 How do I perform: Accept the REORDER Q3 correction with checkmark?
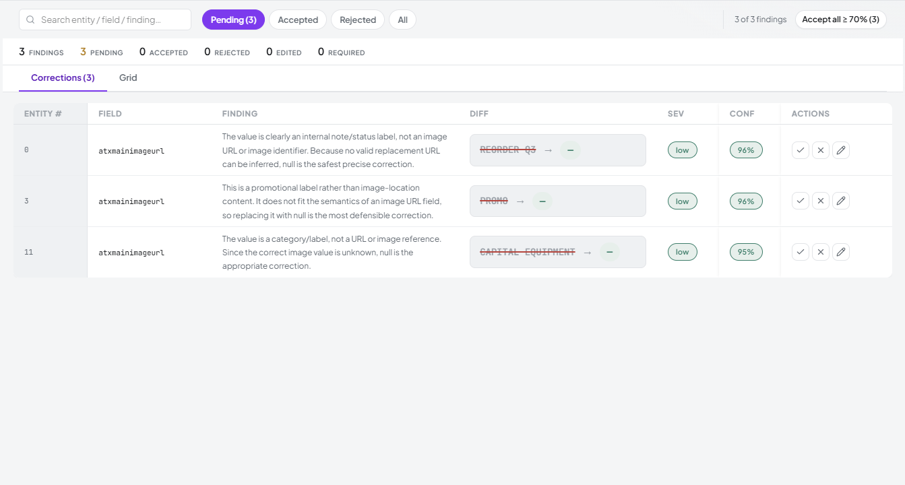click(801, 150)
